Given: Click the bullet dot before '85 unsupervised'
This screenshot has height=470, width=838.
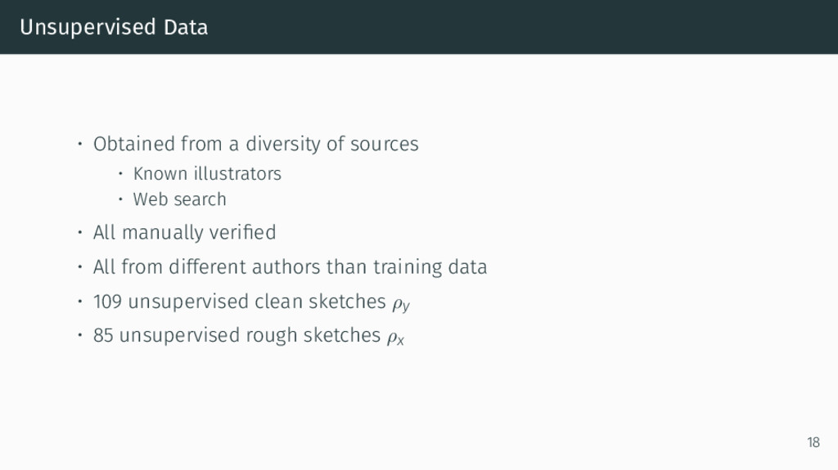Looking at the screenshot, I should point(79,335).
